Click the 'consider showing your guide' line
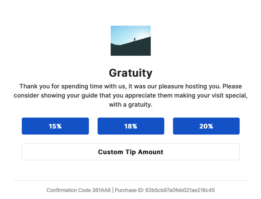 pos(130,95)
